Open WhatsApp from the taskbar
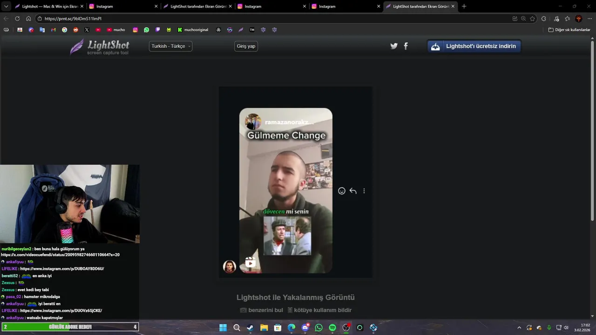The image size is (596, 335). coord(318,328)
